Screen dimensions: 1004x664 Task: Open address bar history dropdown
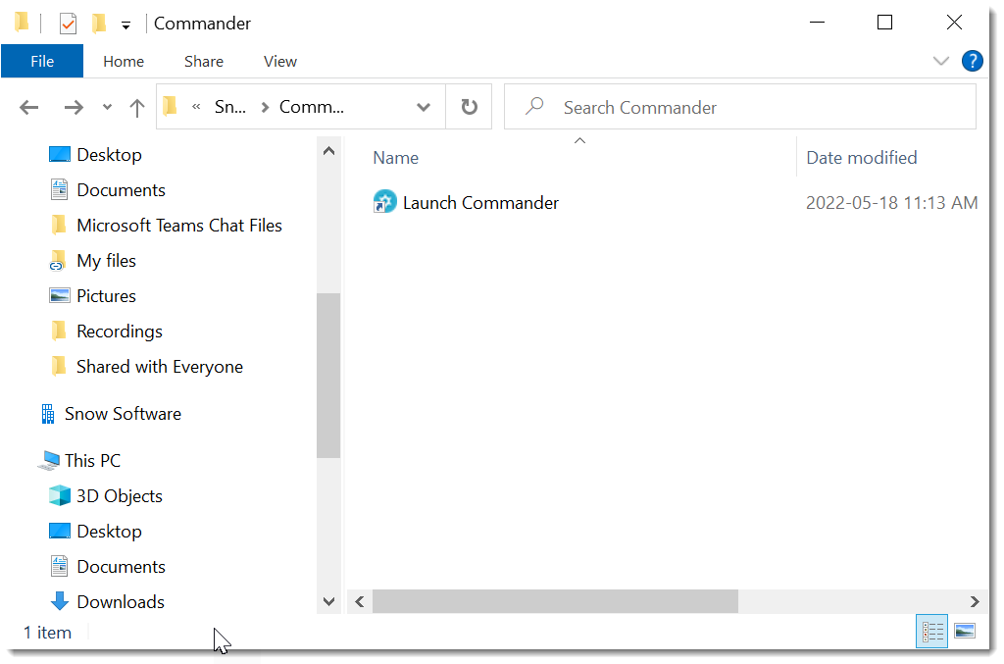pos(424,108)
